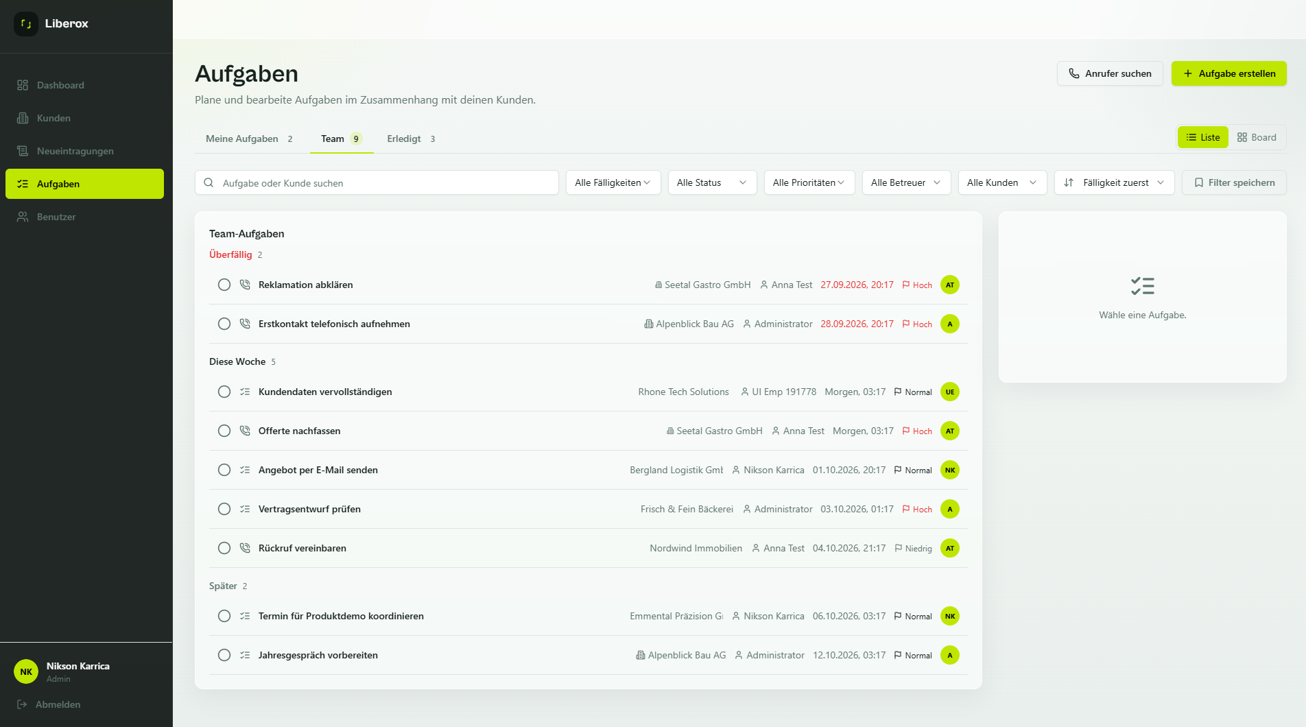Image resolution: width=1306 pixels, height=727 pixels.
Task: Click Hoch priority flag on Vertragsentwurf prüfen
Action: point(917,509)
